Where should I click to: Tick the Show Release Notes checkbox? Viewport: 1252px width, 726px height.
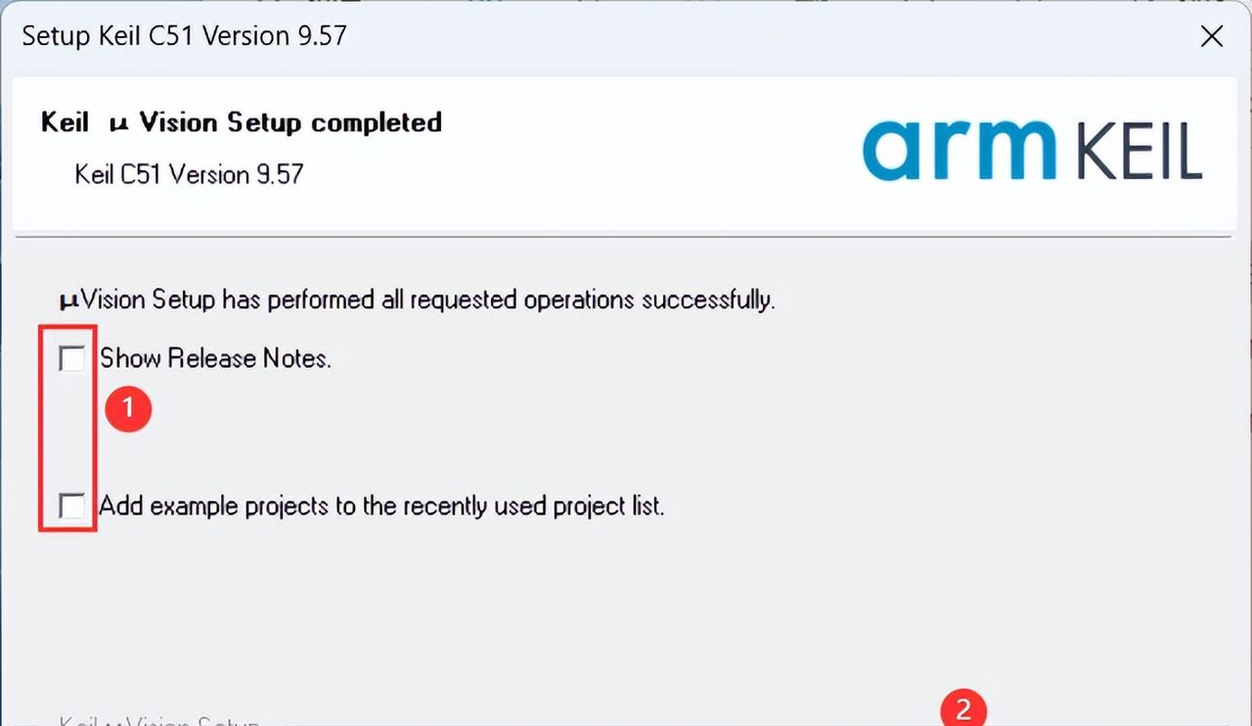[x=71, y=359]
